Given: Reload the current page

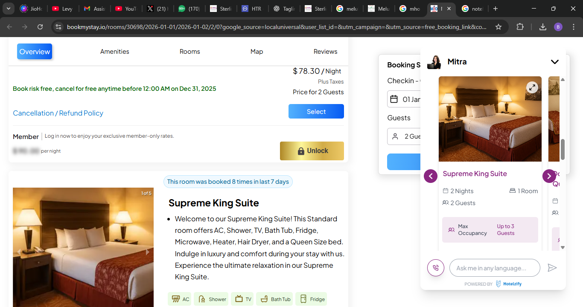Looking at the screenshot, I should pos(40,27).
